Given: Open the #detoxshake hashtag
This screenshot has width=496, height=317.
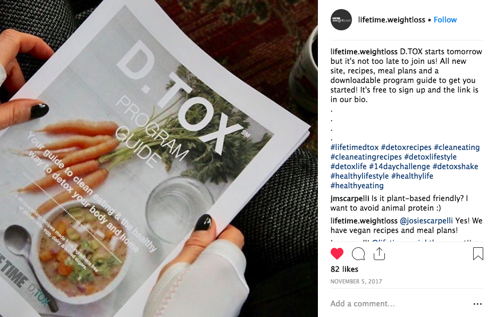Looking at the screenshot, I should point(455,166).
